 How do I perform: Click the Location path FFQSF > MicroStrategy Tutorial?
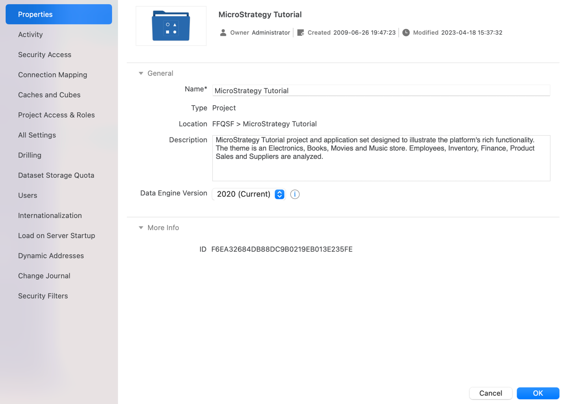[x=265, y=124]
